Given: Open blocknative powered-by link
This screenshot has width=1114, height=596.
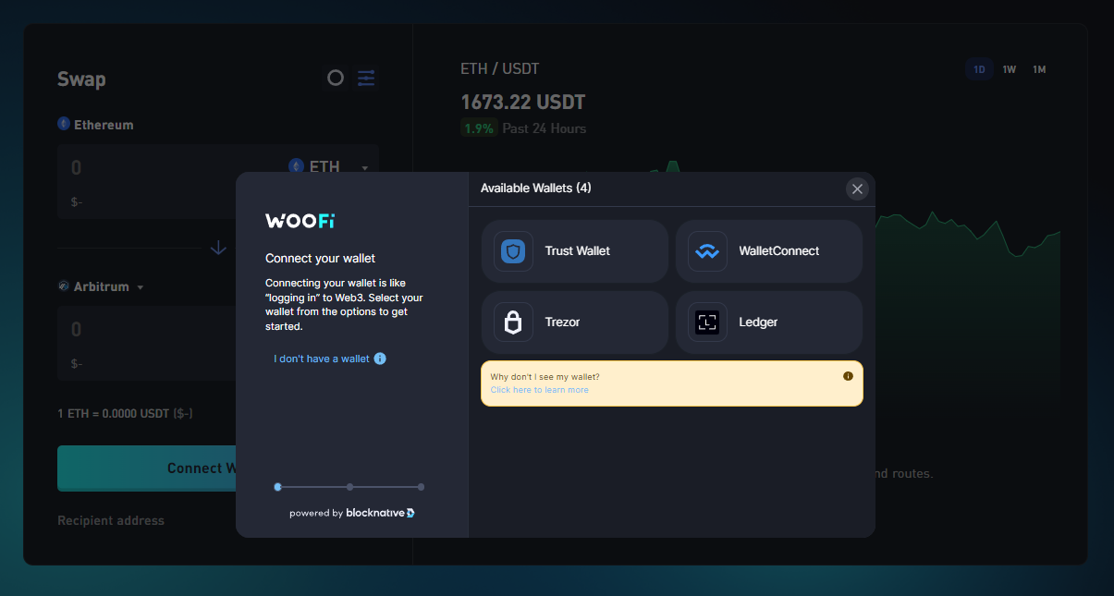Looking at the screenshot, I should click(x=352, y=513).
